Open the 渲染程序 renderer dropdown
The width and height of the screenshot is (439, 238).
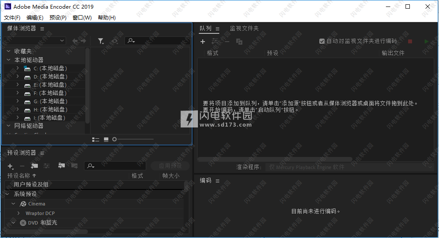pyautogui.click(x=349, y=167)
